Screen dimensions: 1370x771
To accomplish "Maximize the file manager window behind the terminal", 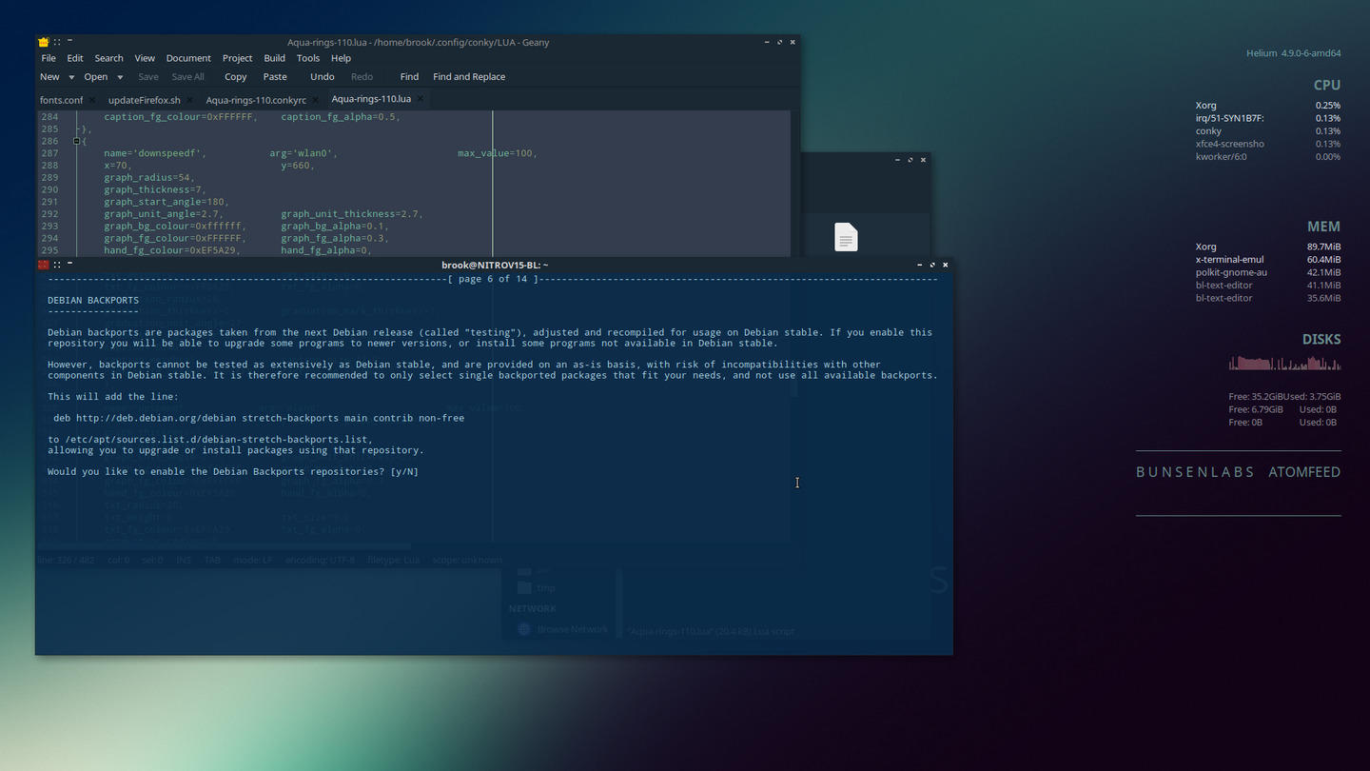I will [910, 160].
